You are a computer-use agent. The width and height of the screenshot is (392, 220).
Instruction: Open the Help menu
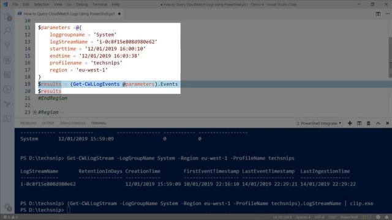tap(116, 4)
